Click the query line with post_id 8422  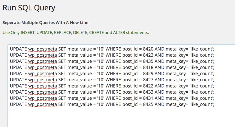(x=112, y=86)
